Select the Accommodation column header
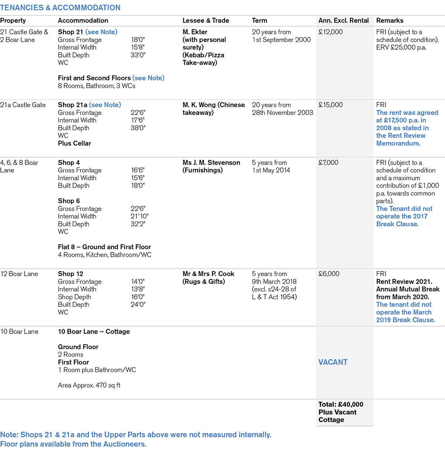The image size is (445, 454). [83, 20]
